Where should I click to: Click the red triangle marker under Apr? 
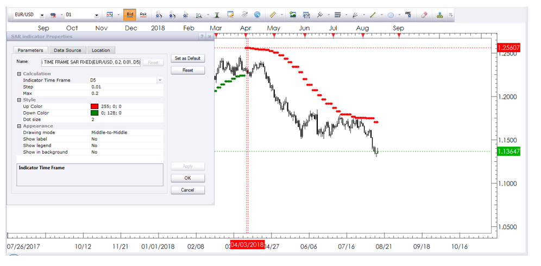pos(246,35)
